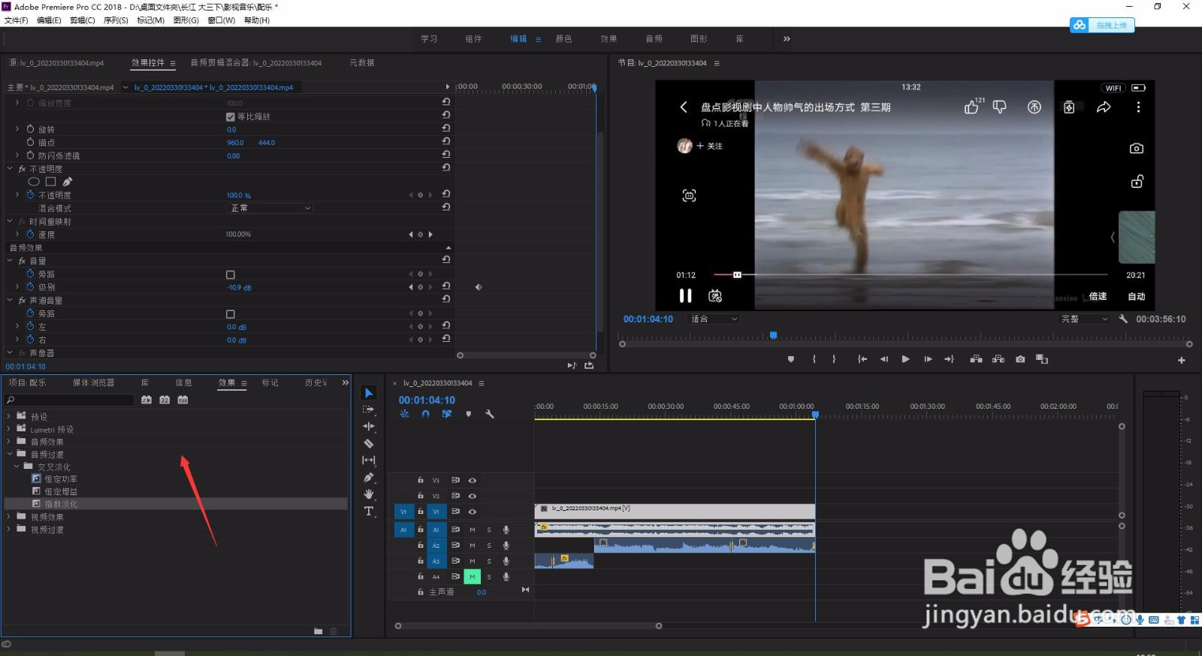The image size is (1202, 656).
Task: Unmute audio track A4
Action: [x=472, y=576]
